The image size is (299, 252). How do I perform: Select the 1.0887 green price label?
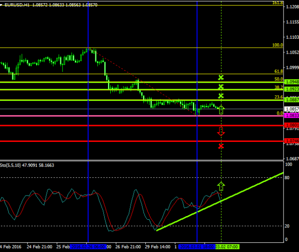point(292,100)
